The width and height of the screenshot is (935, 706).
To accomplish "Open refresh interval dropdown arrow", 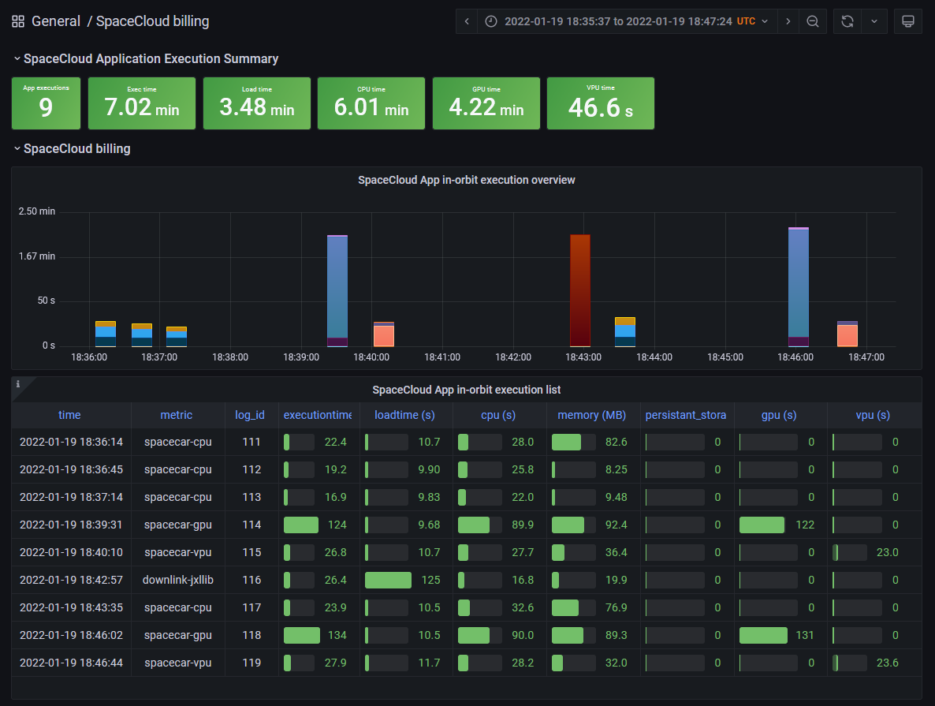I will [x=874, y=21].
